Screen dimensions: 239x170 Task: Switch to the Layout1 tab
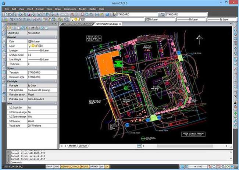83,146
